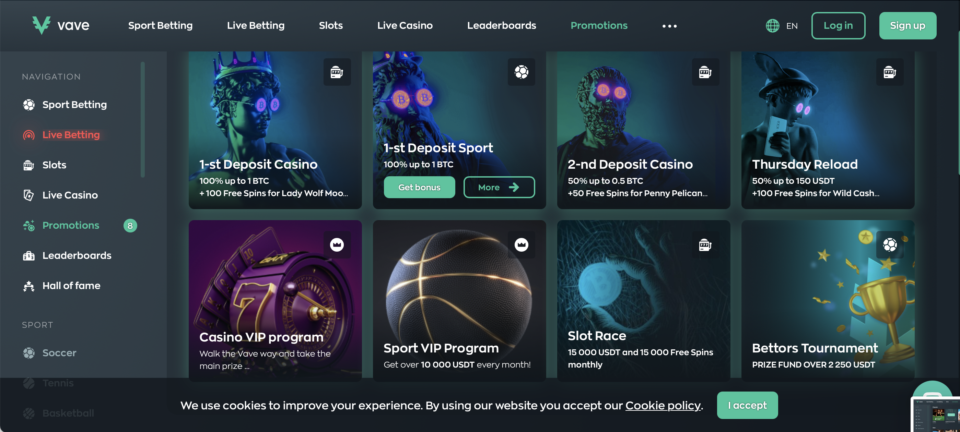
Task: Click the crown icon on Sport VIP Program
Action: coord(522,245)
